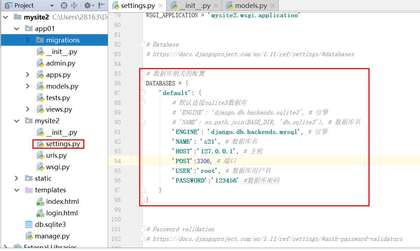Click the db.sqlite3 database icon

[28, 224]
